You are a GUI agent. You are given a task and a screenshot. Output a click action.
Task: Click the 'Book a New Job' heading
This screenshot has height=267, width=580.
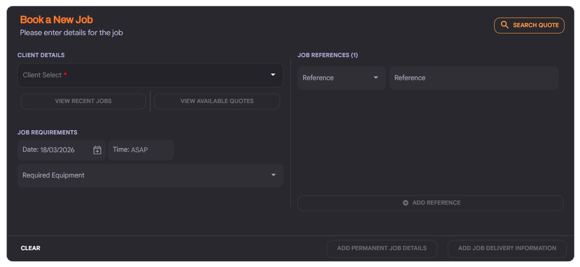click(x=56, y=20)
